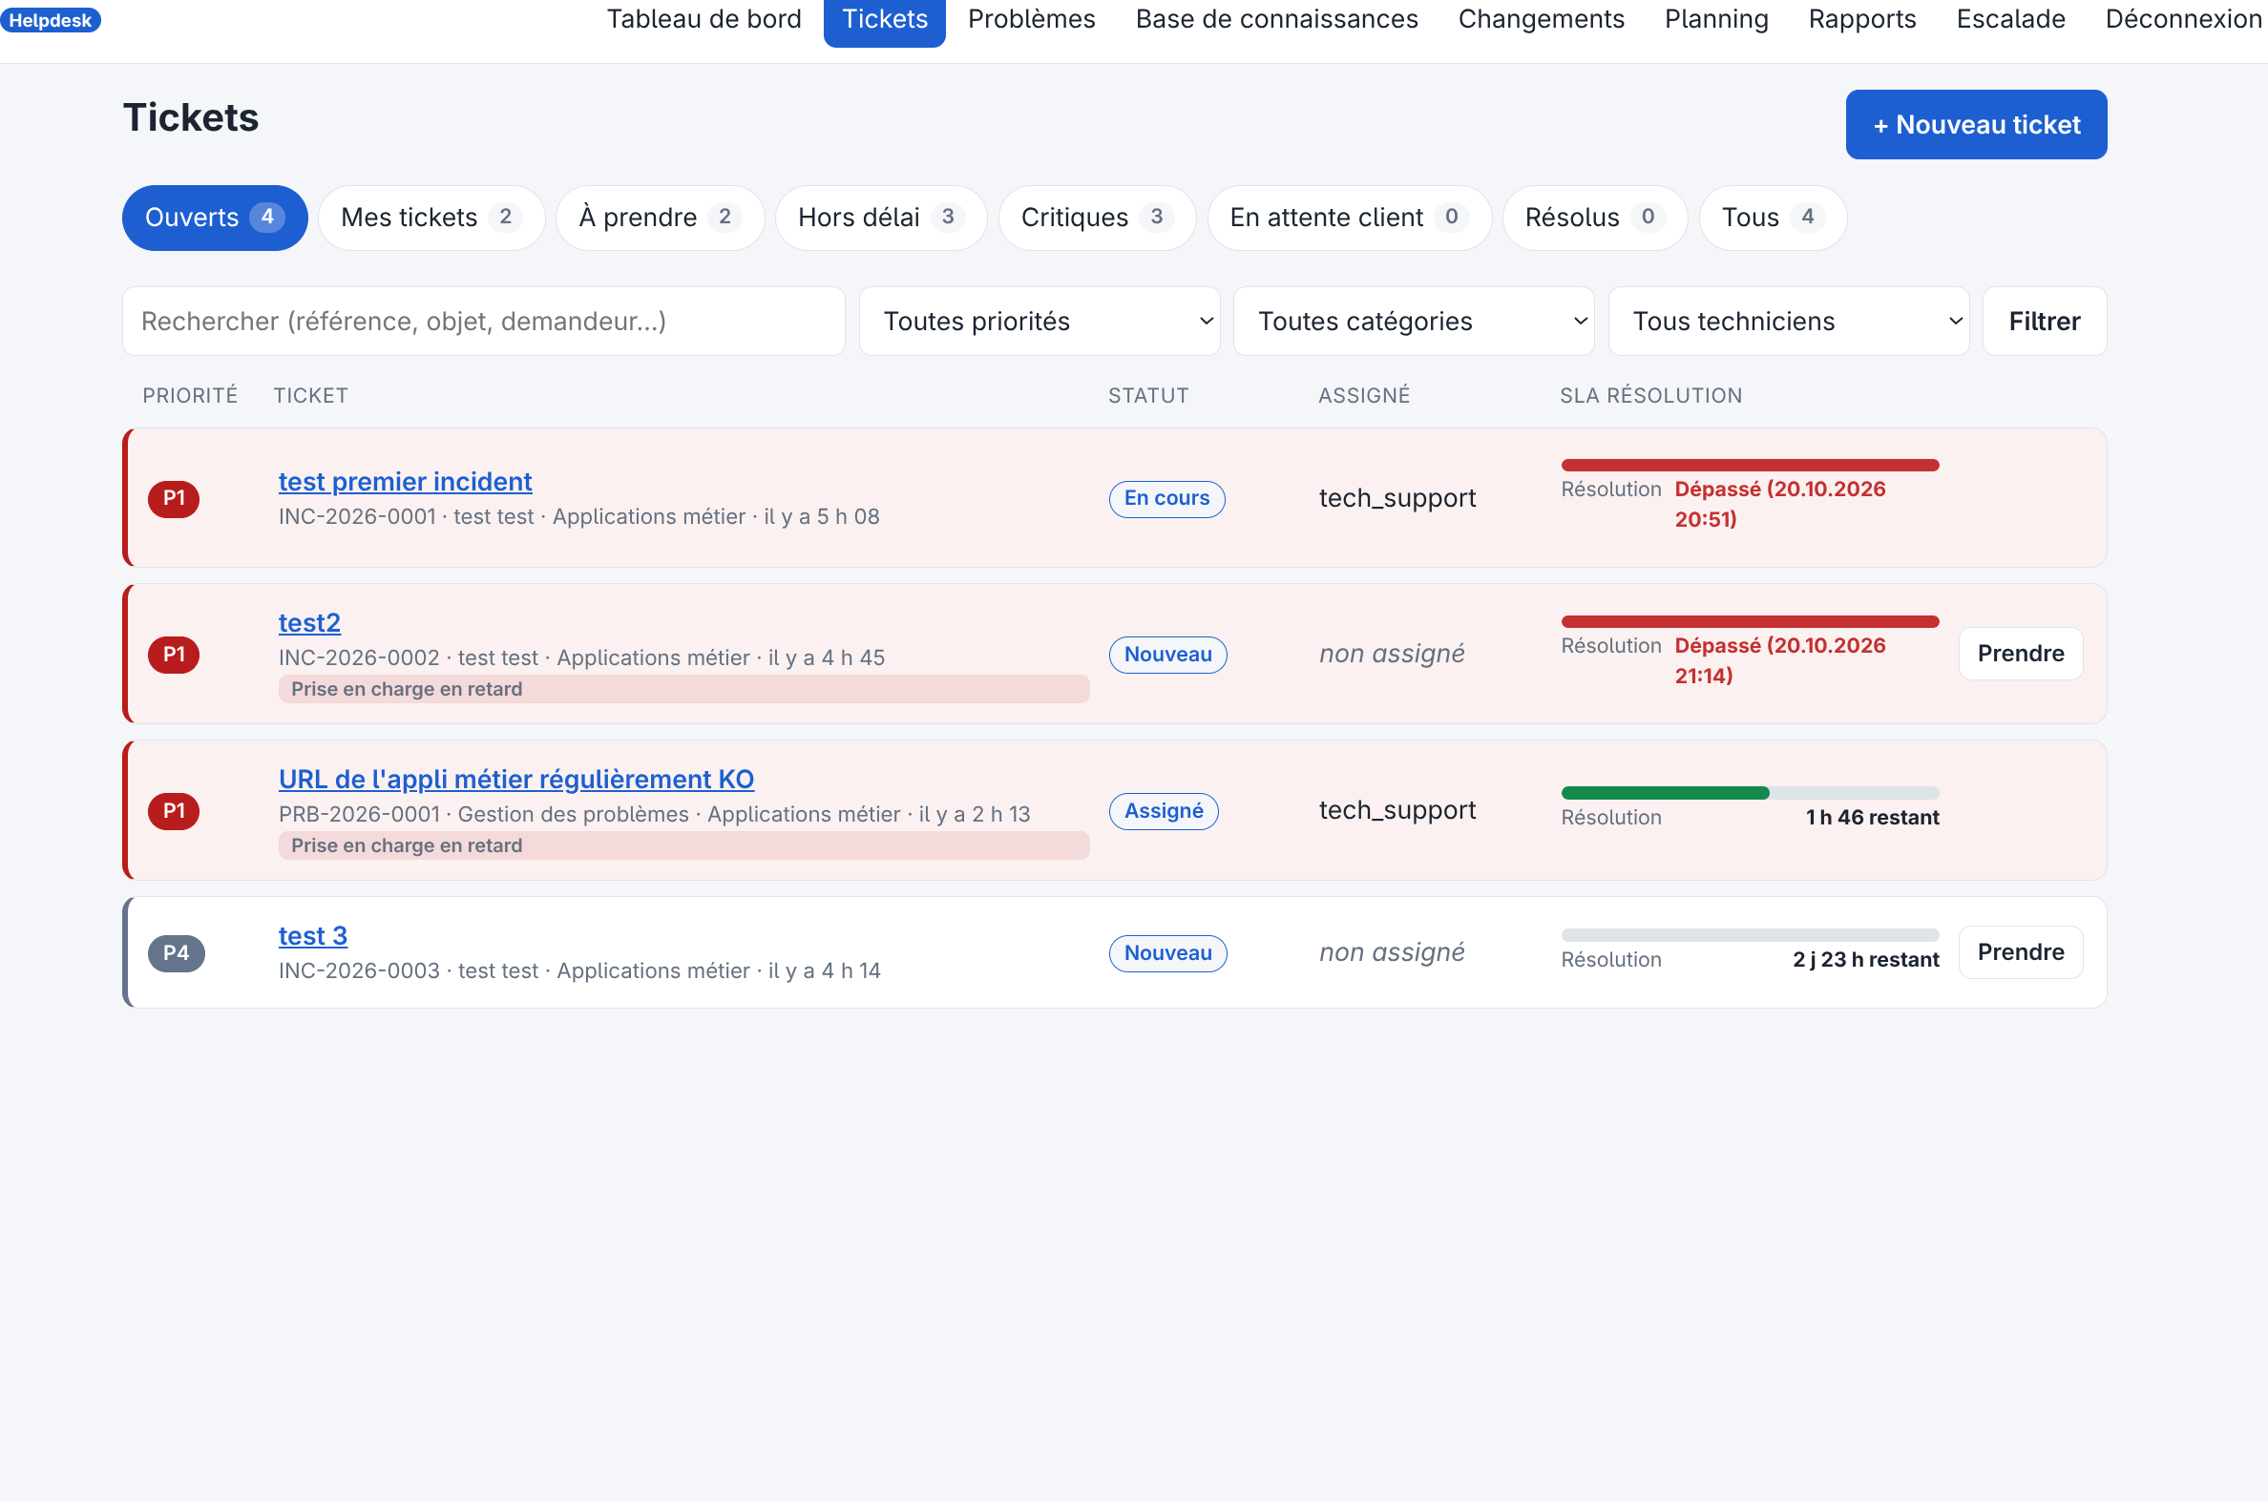Click the '1 h 46 restant' text
Screen dimensions: 2268x1501
(x=1872, y=818)
